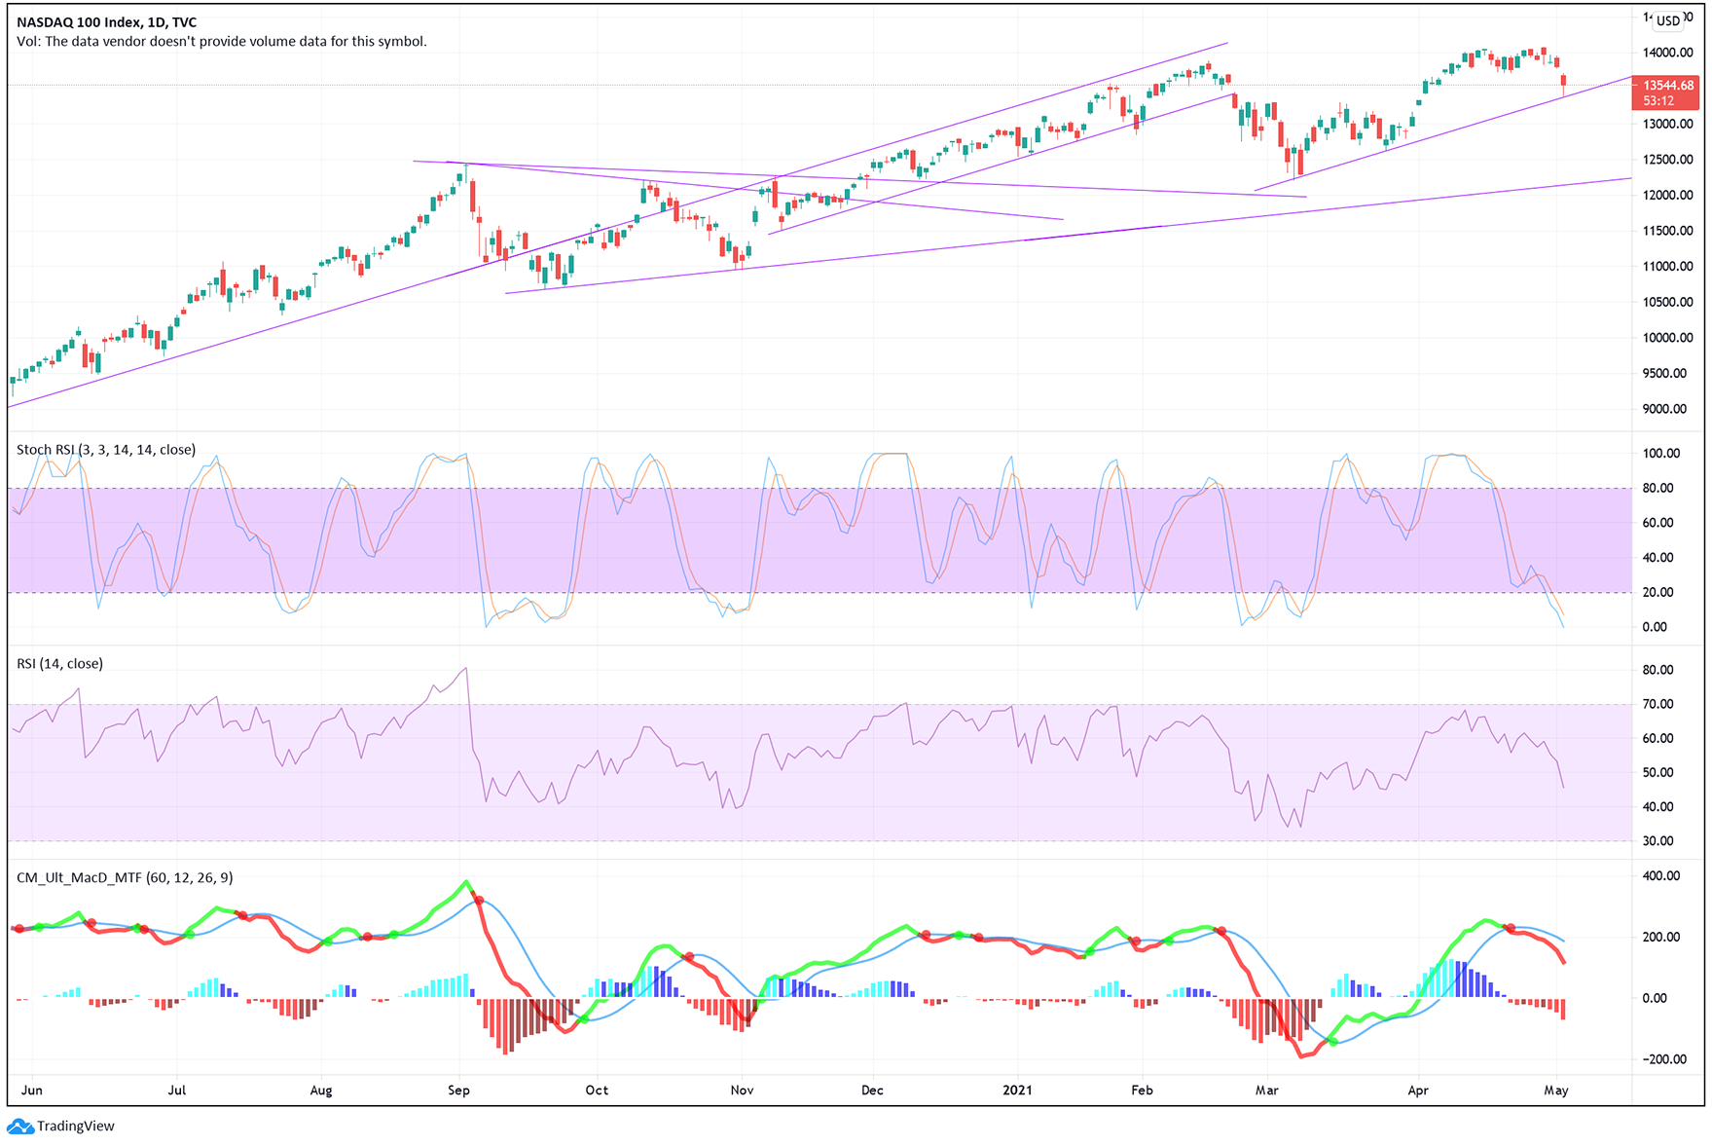1712x1146 pixels.
Task: Click the Dec label on time axis
Action: (x=872, y=1091)
